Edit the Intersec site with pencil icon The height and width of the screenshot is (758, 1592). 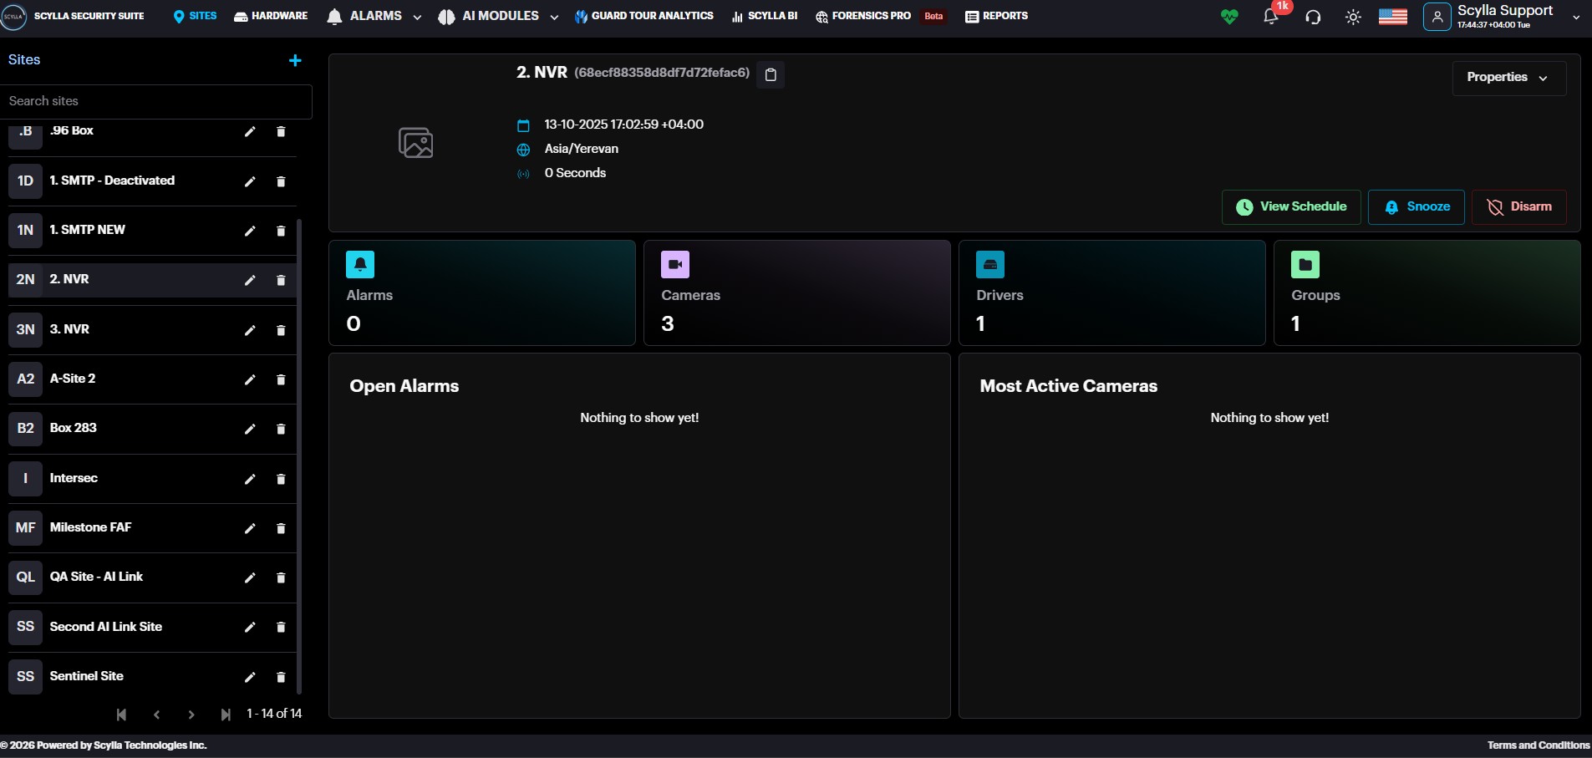click(249, 479)
